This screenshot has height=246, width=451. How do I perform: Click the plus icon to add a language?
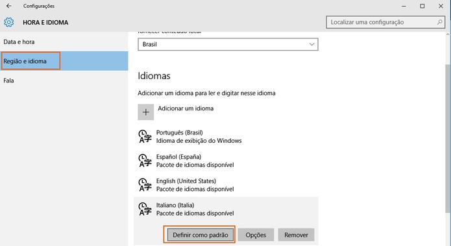146,112
